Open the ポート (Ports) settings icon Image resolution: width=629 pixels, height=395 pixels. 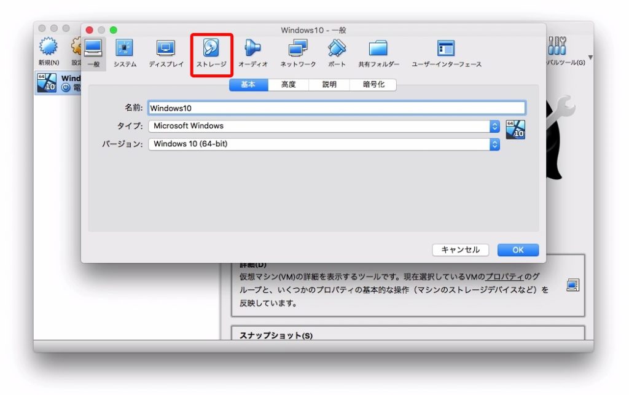tap(337, 53)
